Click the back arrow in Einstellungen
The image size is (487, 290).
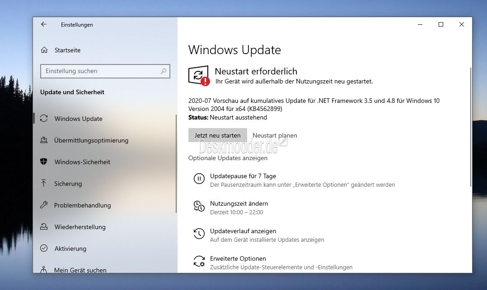pyautogui.click(x=44, y=24)
